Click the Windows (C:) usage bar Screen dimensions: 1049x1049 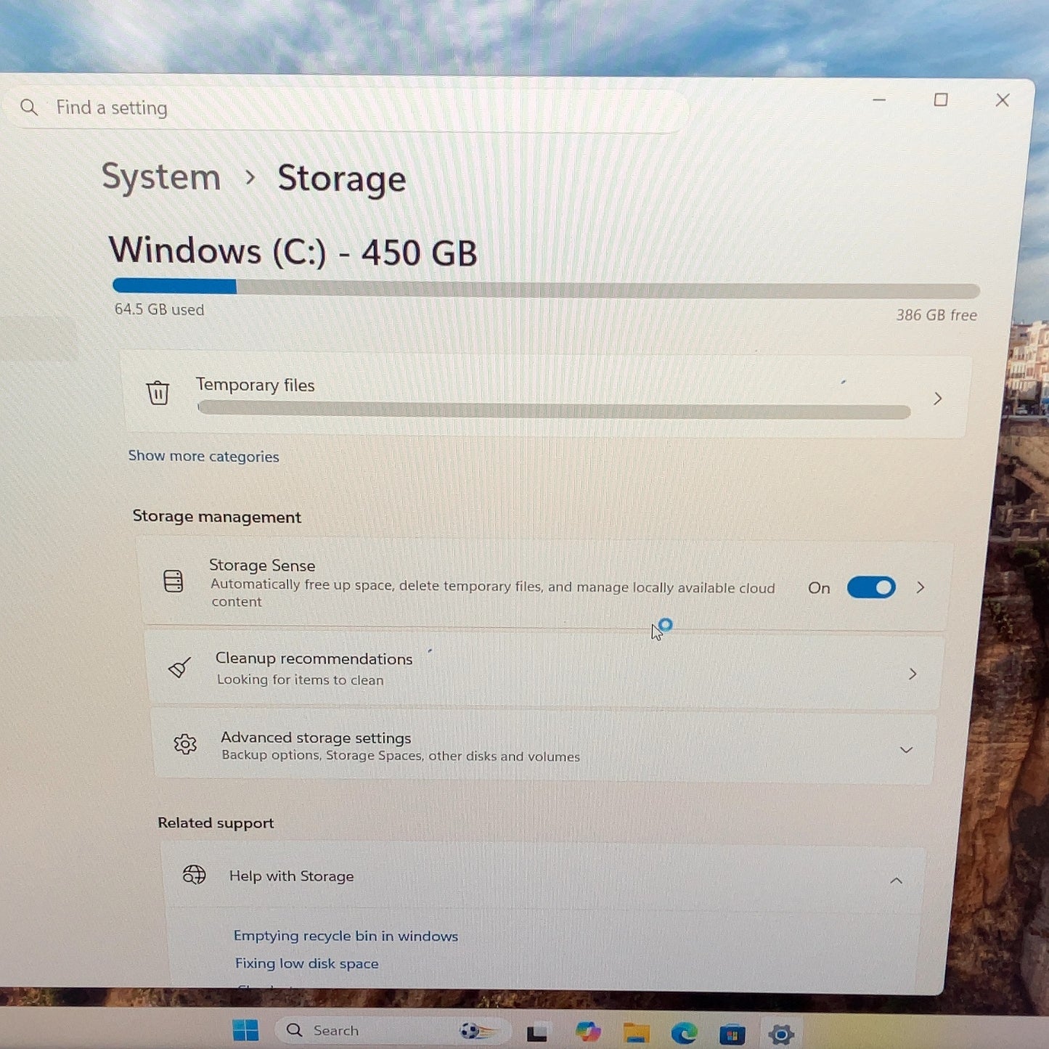pyautogui.click(x=546, y=288)
